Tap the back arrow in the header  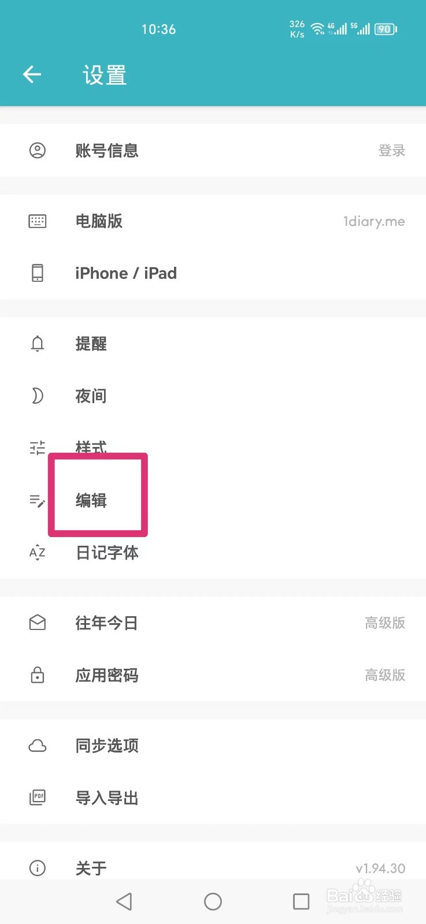click(32, 74)
